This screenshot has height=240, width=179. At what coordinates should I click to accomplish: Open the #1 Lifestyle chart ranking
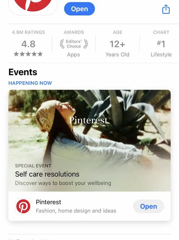tap(161, 44)
